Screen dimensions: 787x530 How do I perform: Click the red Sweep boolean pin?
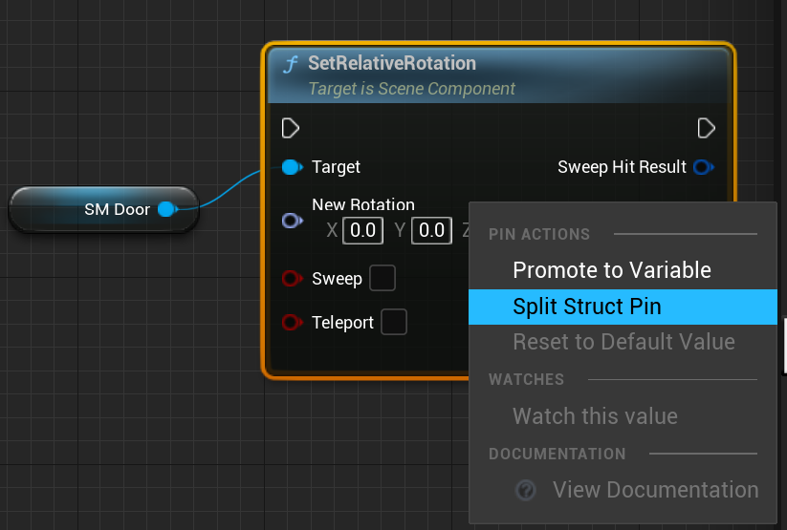pyautogui.click(x=292, y=279)
